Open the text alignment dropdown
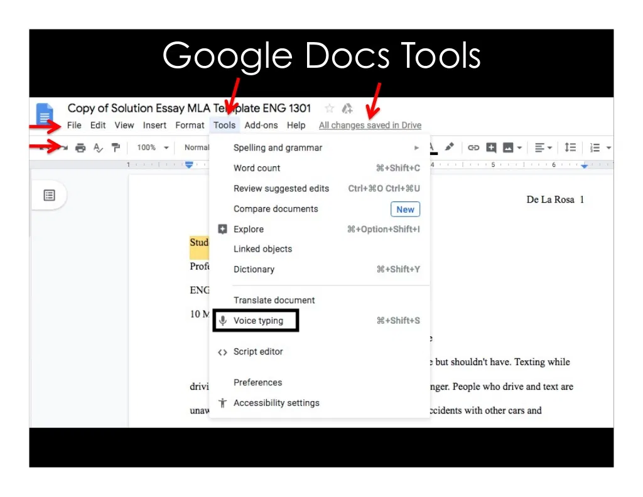The width and height of the screenshot is (643, 497). point(542,147)
